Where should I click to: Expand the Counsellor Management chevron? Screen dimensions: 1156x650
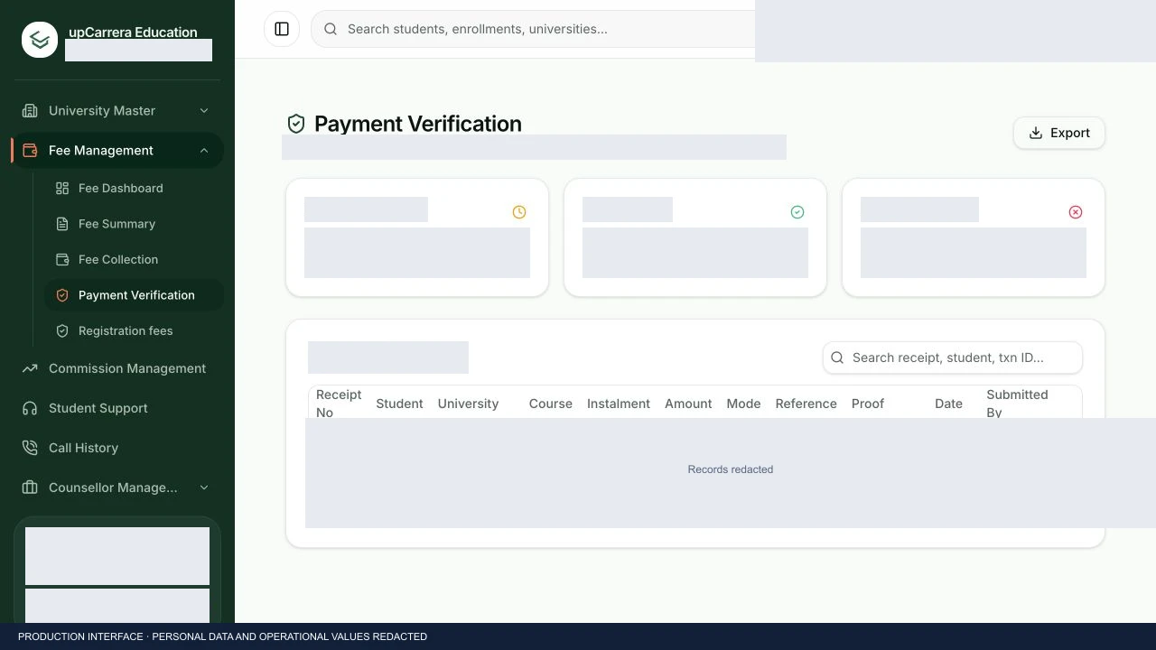204,487
